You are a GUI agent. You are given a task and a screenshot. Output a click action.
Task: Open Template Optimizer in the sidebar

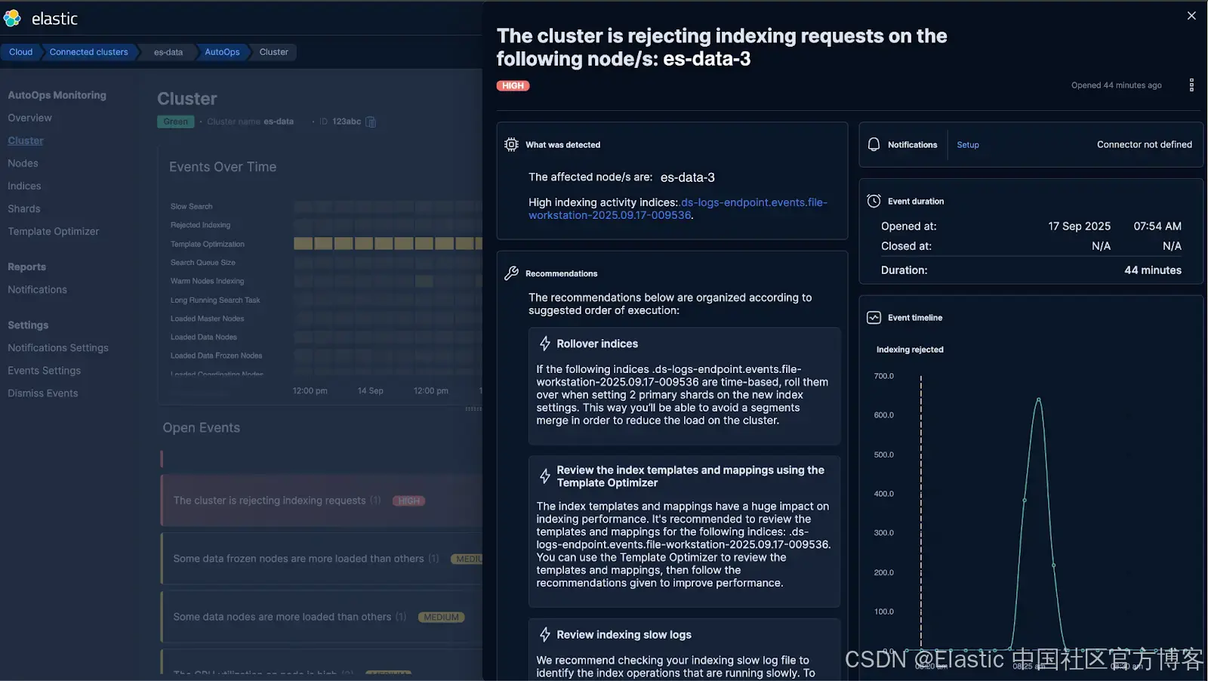(x=54, y=231)
